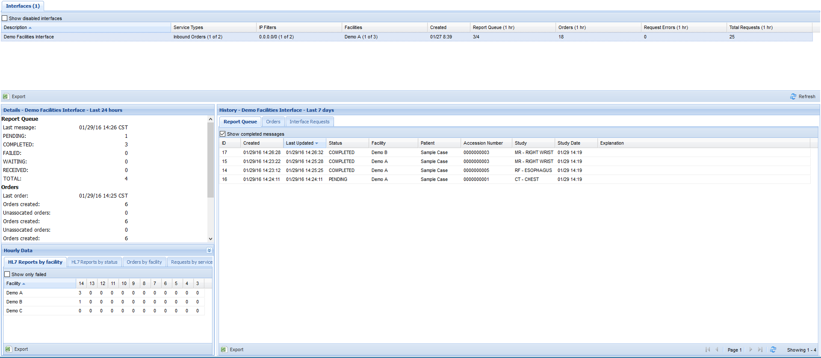This screenshot has width=821, height=358.
Task: Go to next page of history results
Action: 750,349
